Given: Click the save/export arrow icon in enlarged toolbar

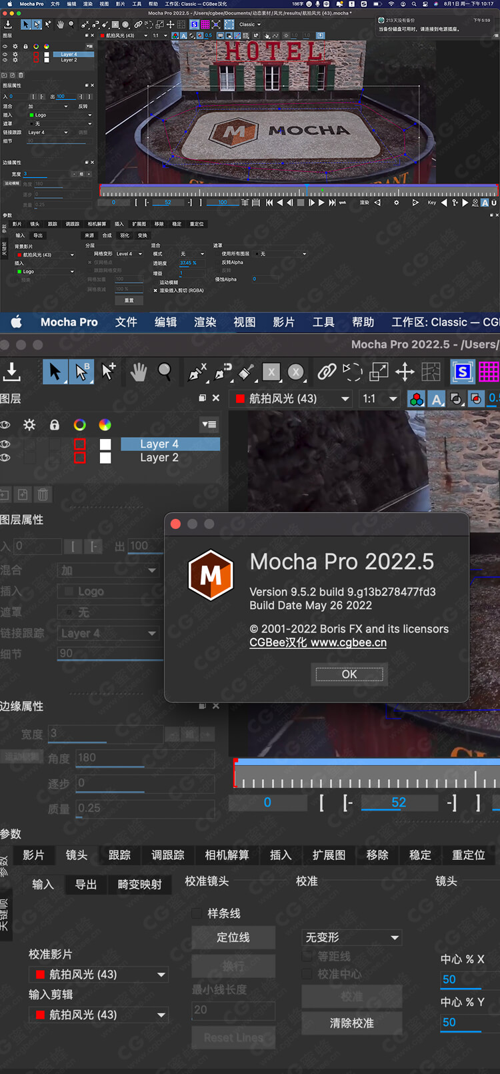Looking at the screenshot, I should (11, 372).
